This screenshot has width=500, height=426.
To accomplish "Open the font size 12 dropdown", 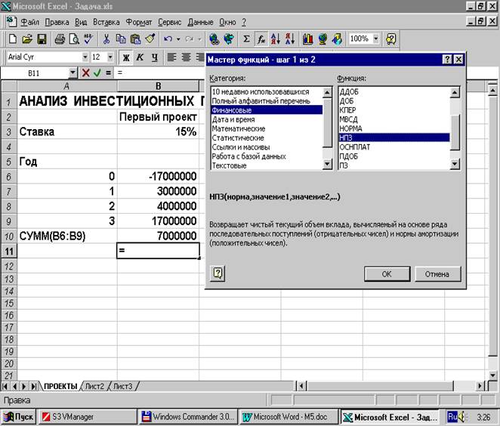I will 110,57.
